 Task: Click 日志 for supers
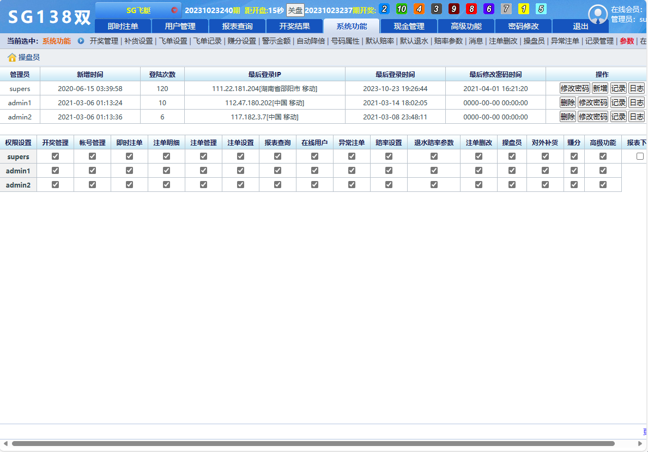point(637,88)
